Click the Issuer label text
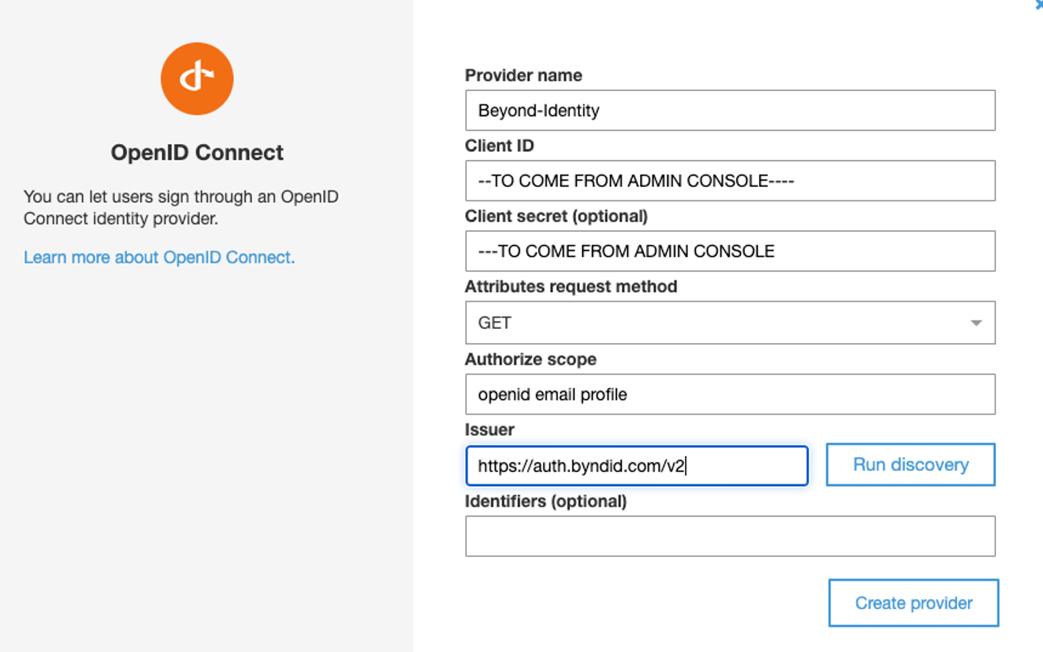Screen dimensions: 1043x652 coord(489,429)
